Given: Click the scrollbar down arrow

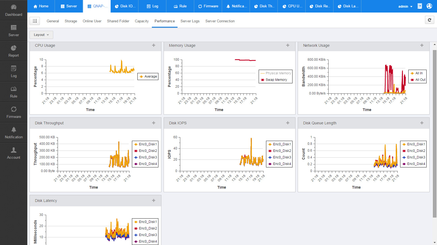Looking at the screenshot, I should 435,242.
